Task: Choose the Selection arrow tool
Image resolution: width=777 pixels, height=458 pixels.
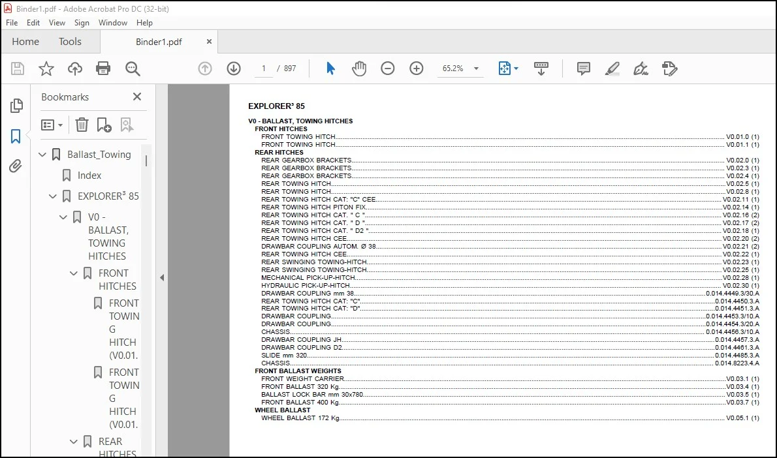Action: [330, 69]
